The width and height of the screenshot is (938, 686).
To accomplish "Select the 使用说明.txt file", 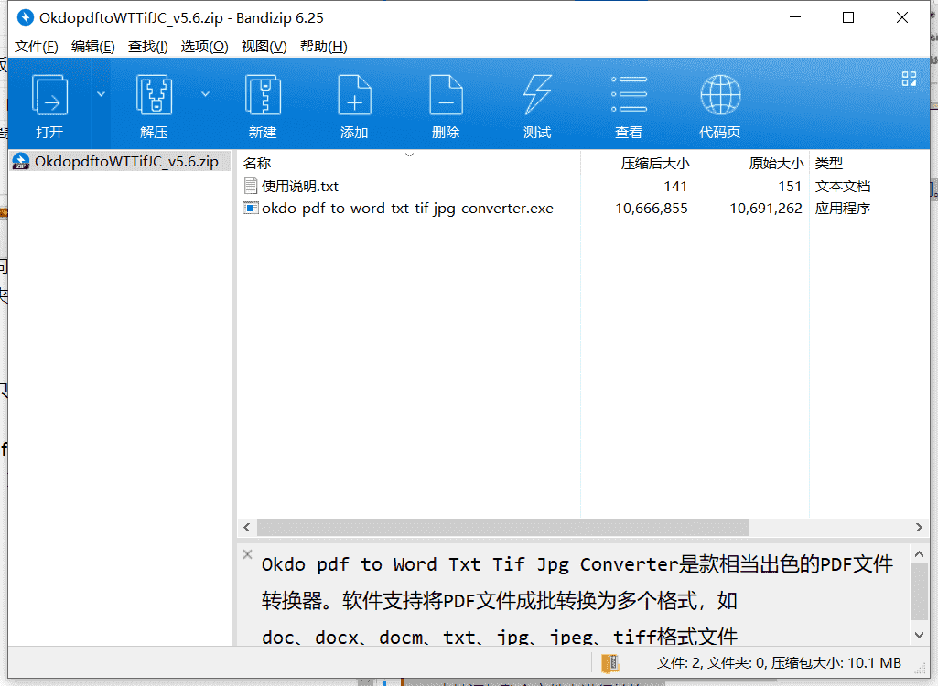I will (x=300, y=186).
